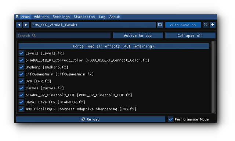Uncheck the Unsharp effect
Screen dimensions: 235x141
[21, 67]
